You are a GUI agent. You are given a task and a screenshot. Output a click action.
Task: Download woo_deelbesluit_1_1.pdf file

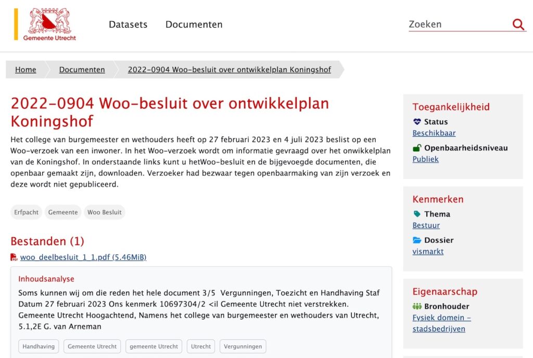pos(83,257)
